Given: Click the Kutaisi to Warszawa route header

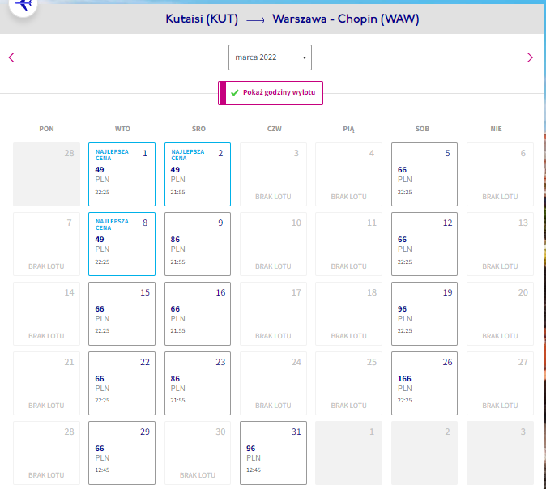Looking at the screenshot, I should pos(292,19).
